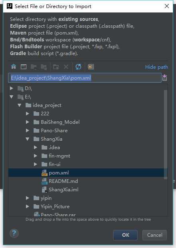Confirm import with OK button
This screenshot has width=176, height=248.
point(125,235)
